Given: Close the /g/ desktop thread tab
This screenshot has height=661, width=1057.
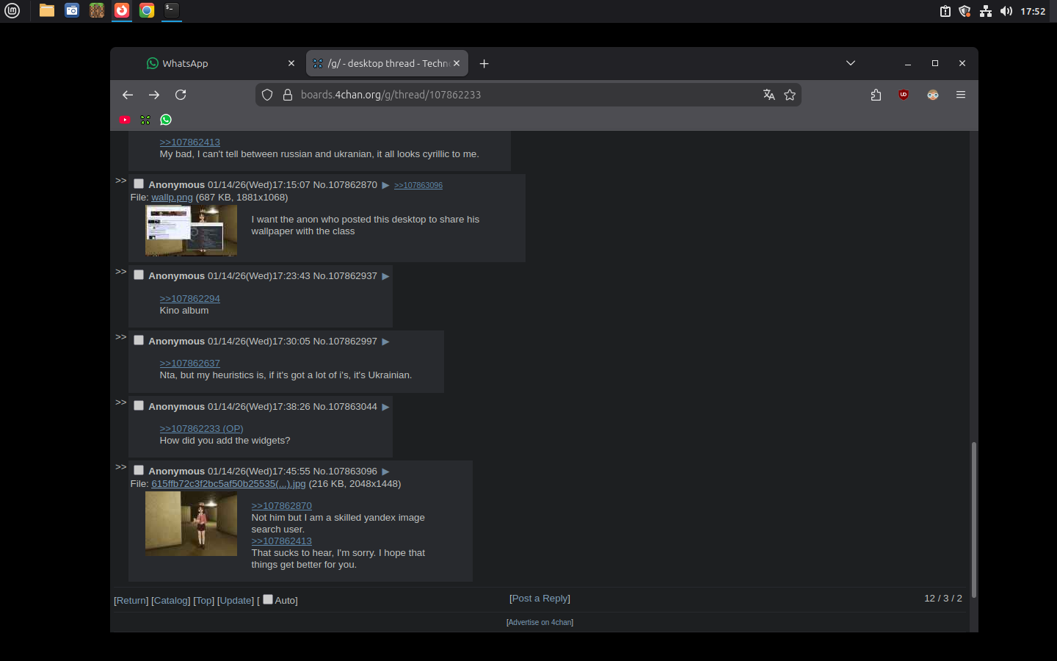Looking at the screenshot, I should click(457, 64).
